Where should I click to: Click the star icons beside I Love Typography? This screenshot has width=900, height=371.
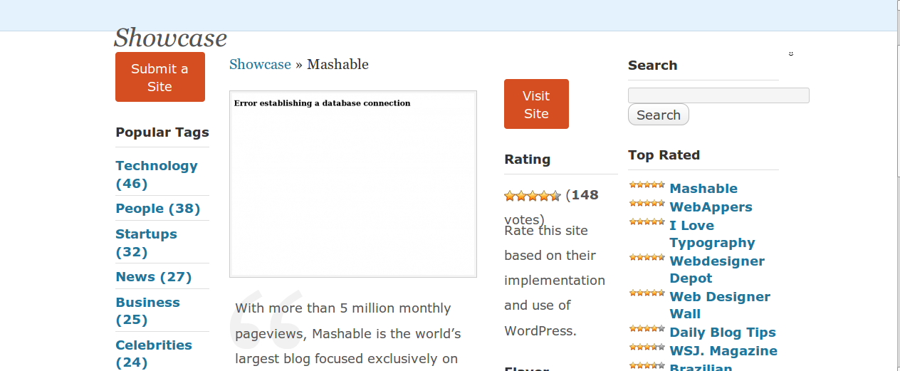(647, 221)
